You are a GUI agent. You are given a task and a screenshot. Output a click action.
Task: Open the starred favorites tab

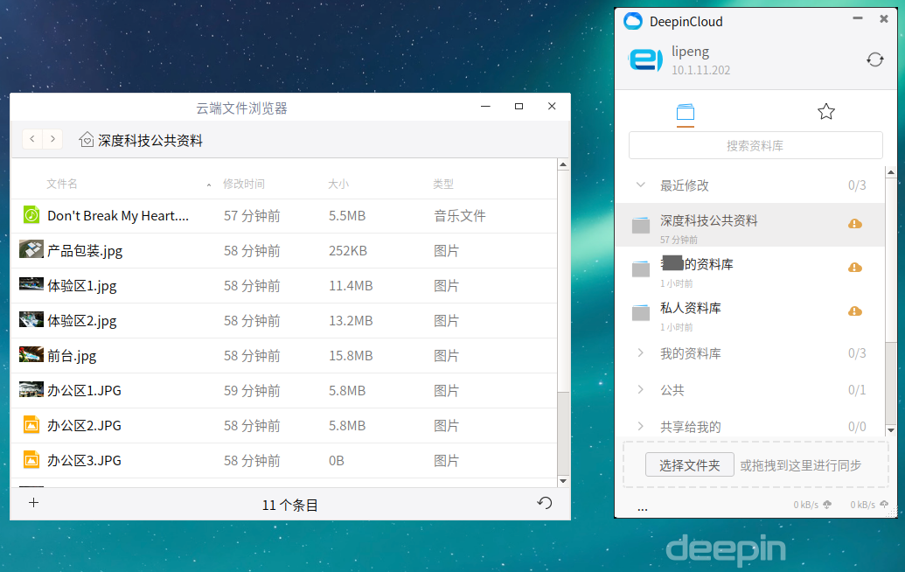[826, 111]
